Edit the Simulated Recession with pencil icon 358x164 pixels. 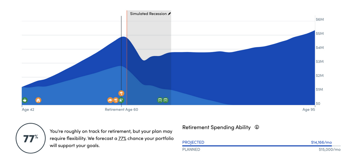pos(170,14)
